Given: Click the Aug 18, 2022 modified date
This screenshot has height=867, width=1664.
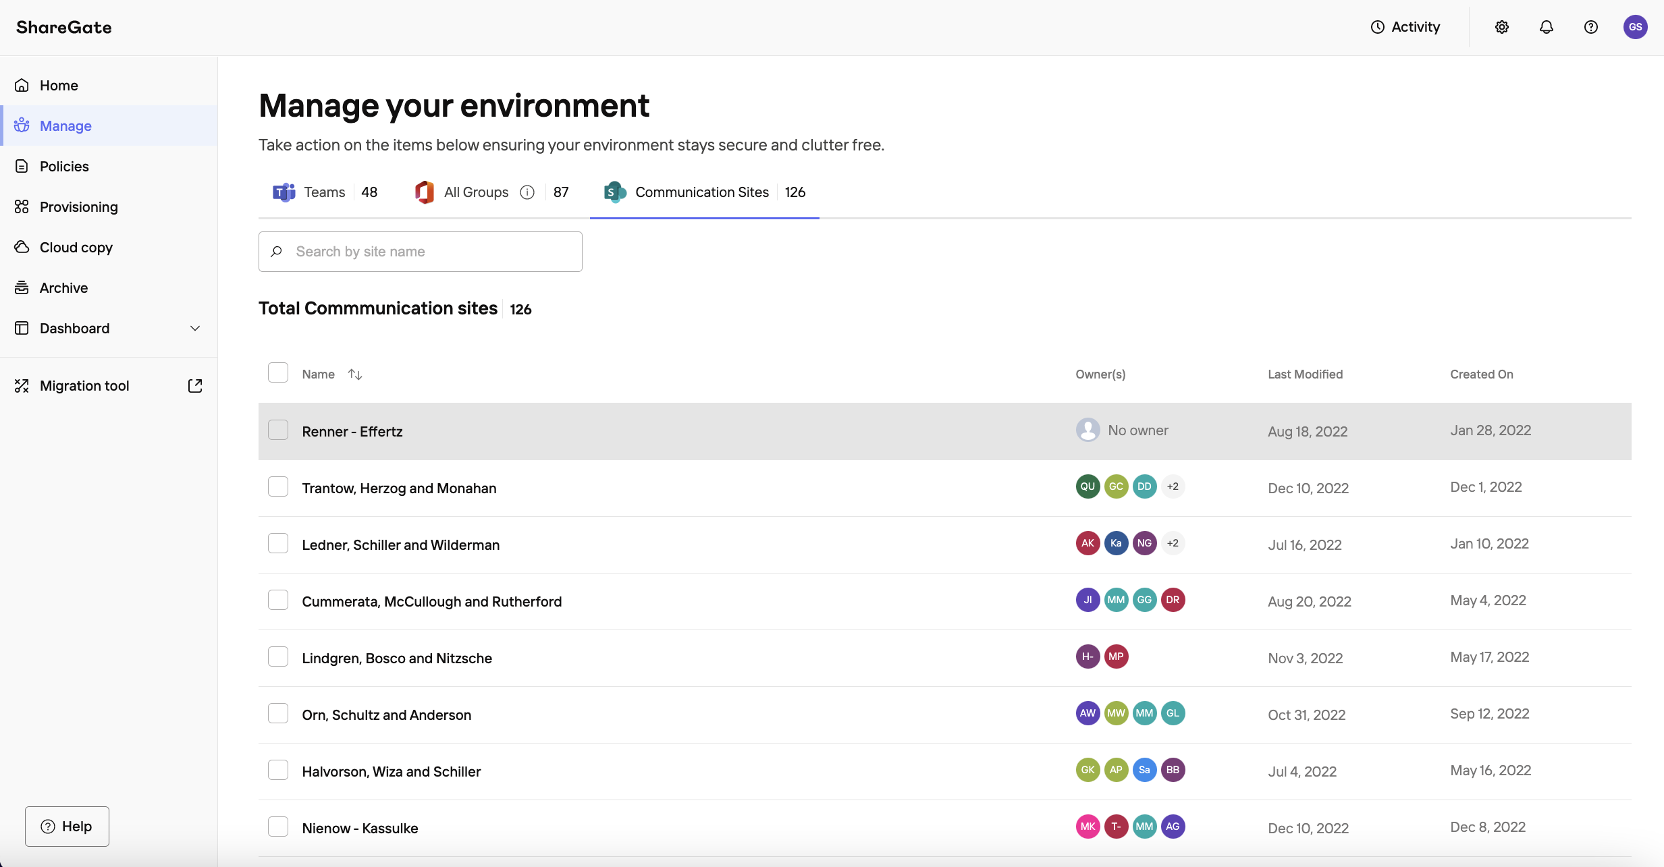Looking at the screenshot, I should (x=1308, y=431).
